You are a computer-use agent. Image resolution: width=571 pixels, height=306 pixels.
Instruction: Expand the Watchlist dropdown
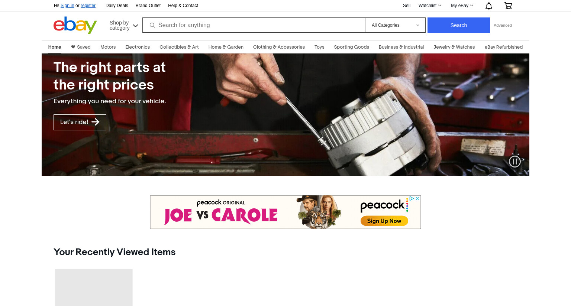pos(430,6)
